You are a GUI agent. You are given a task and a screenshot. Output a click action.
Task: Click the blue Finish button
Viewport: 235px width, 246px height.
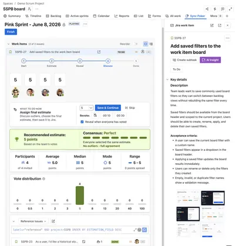tap(11, 32)
